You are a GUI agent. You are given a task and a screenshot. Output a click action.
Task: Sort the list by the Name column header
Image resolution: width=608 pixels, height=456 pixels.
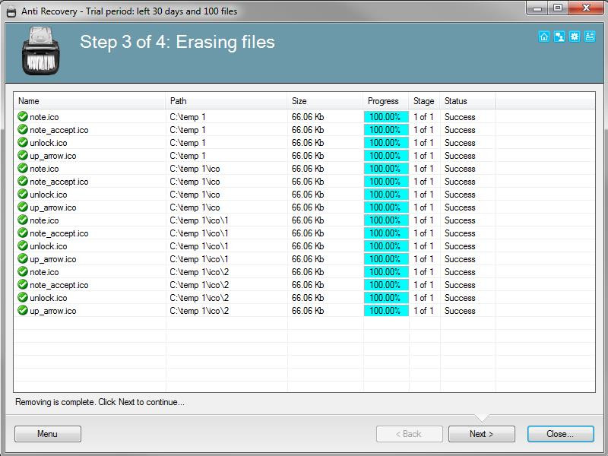pos(90,101)
